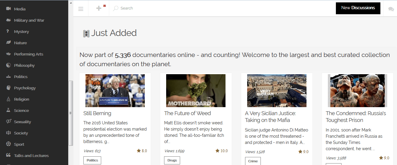This screenshot has width=397, height=165.
Task: Click the search magnifier icon
Action: coord(116,8)
